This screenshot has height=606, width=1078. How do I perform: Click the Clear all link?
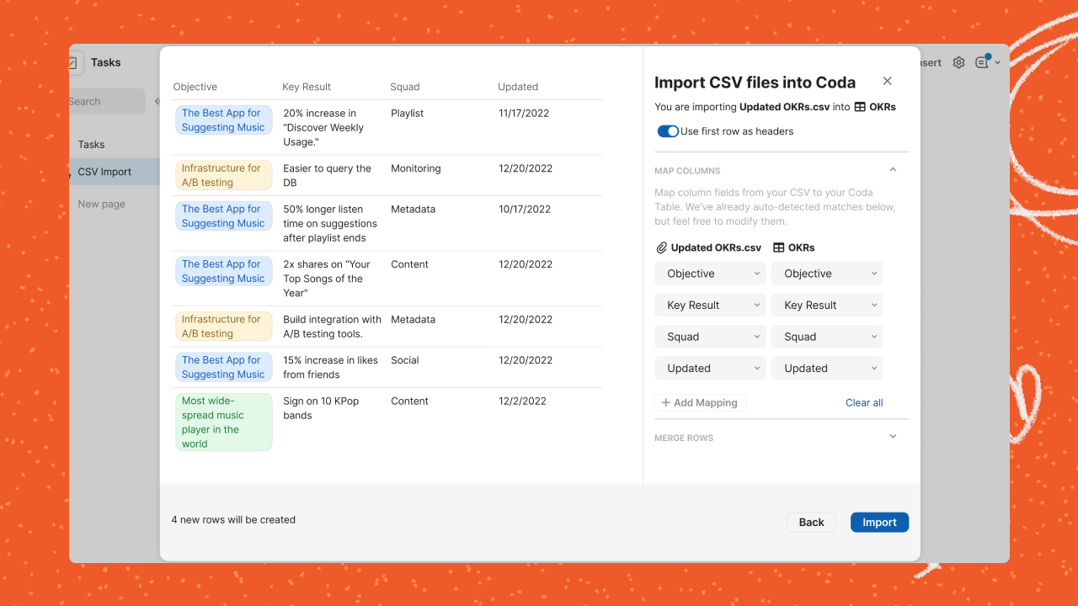click(x=864, y=403)
